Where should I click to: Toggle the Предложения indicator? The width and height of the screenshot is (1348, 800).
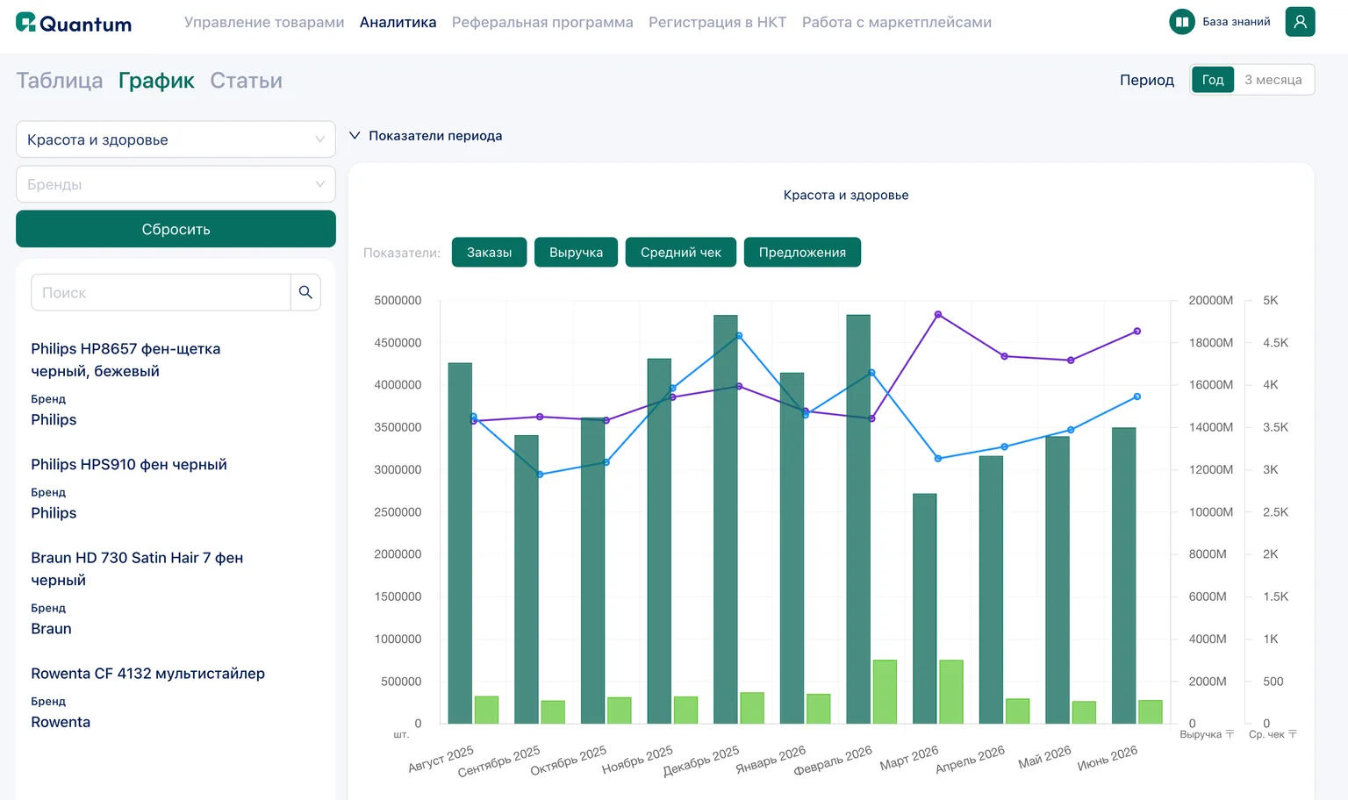tap(802, 253)
